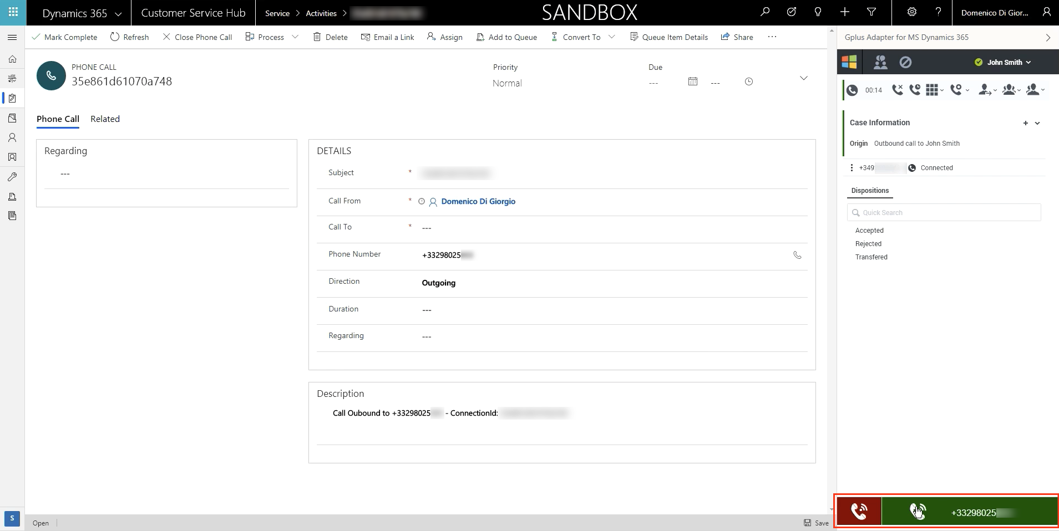Open the advanced find filter icon
This screenshot has height=531, width=1059.
click(x=871, y=12)
